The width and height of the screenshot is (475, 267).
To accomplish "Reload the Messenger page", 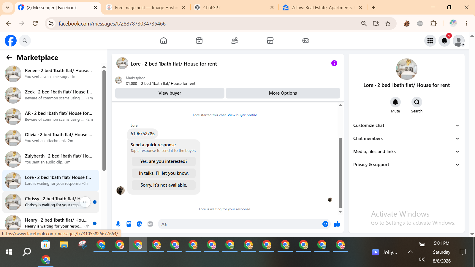I will click(35, 23).
